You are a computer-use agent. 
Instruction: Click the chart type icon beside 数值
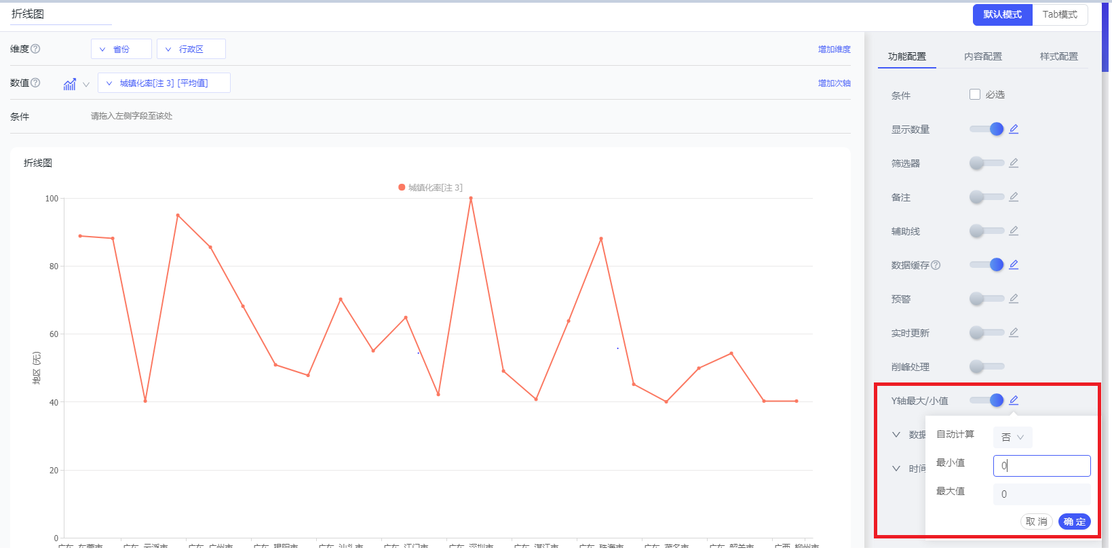pos(70,84)
